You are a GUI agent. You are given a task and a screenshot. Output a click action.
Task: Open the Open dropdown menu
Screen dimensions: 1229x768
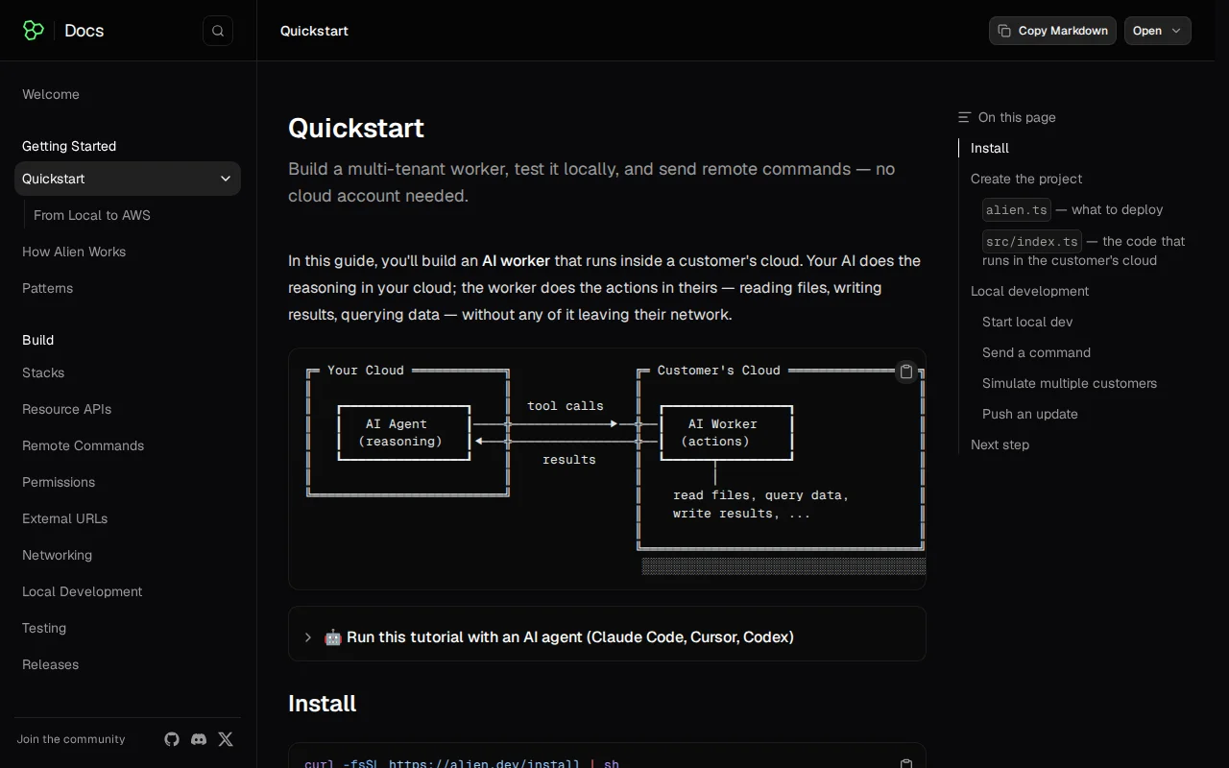(x=1157, y=31)
